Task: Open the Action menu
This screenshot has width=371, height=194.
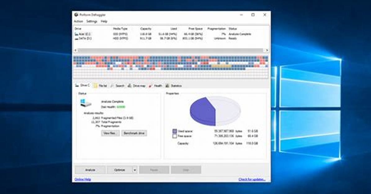Action: click(78, 21)
